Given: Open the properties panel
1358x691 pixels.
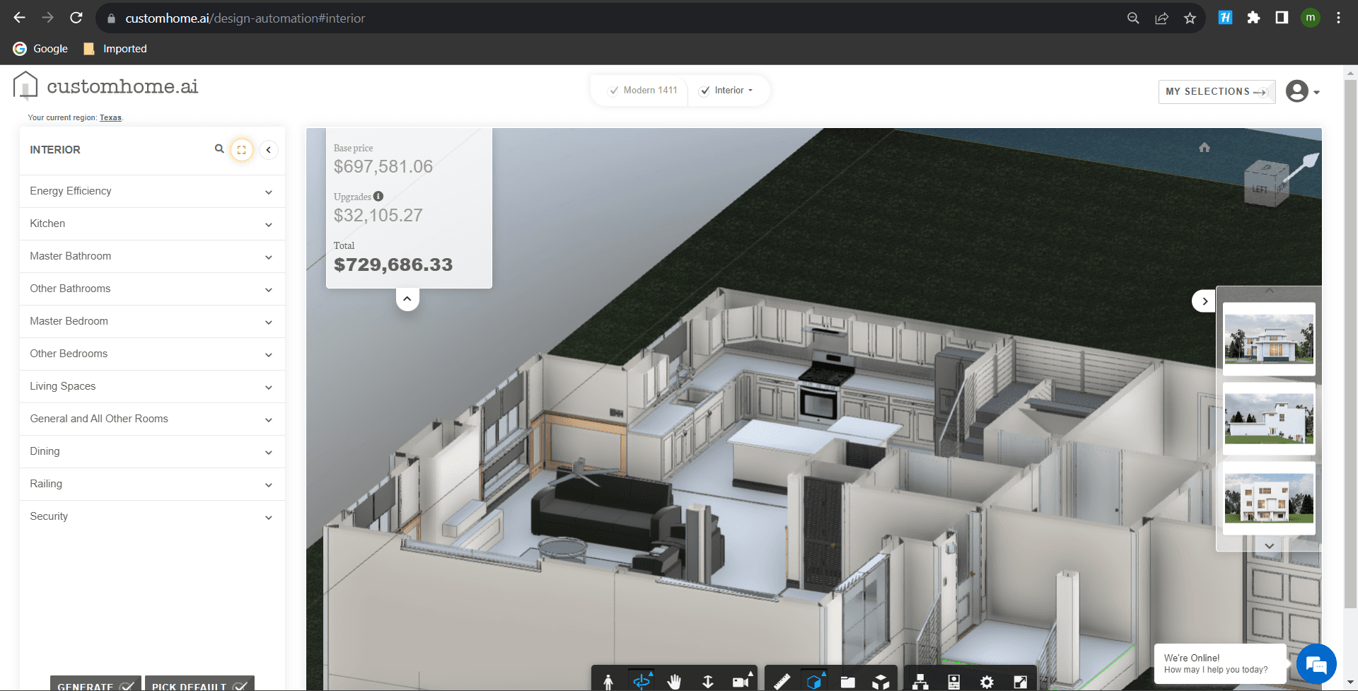Looking at the screenshot, I should click(x=953, y=682).
